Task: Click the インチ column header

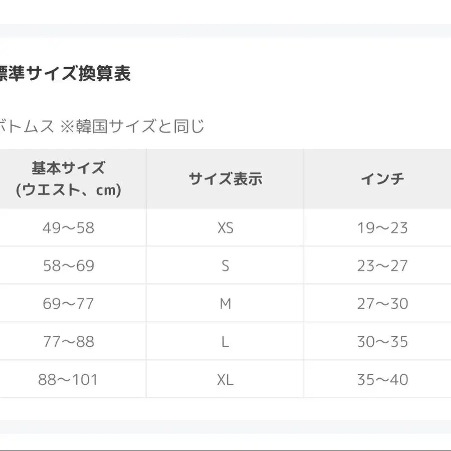Action: coord(382,179)
